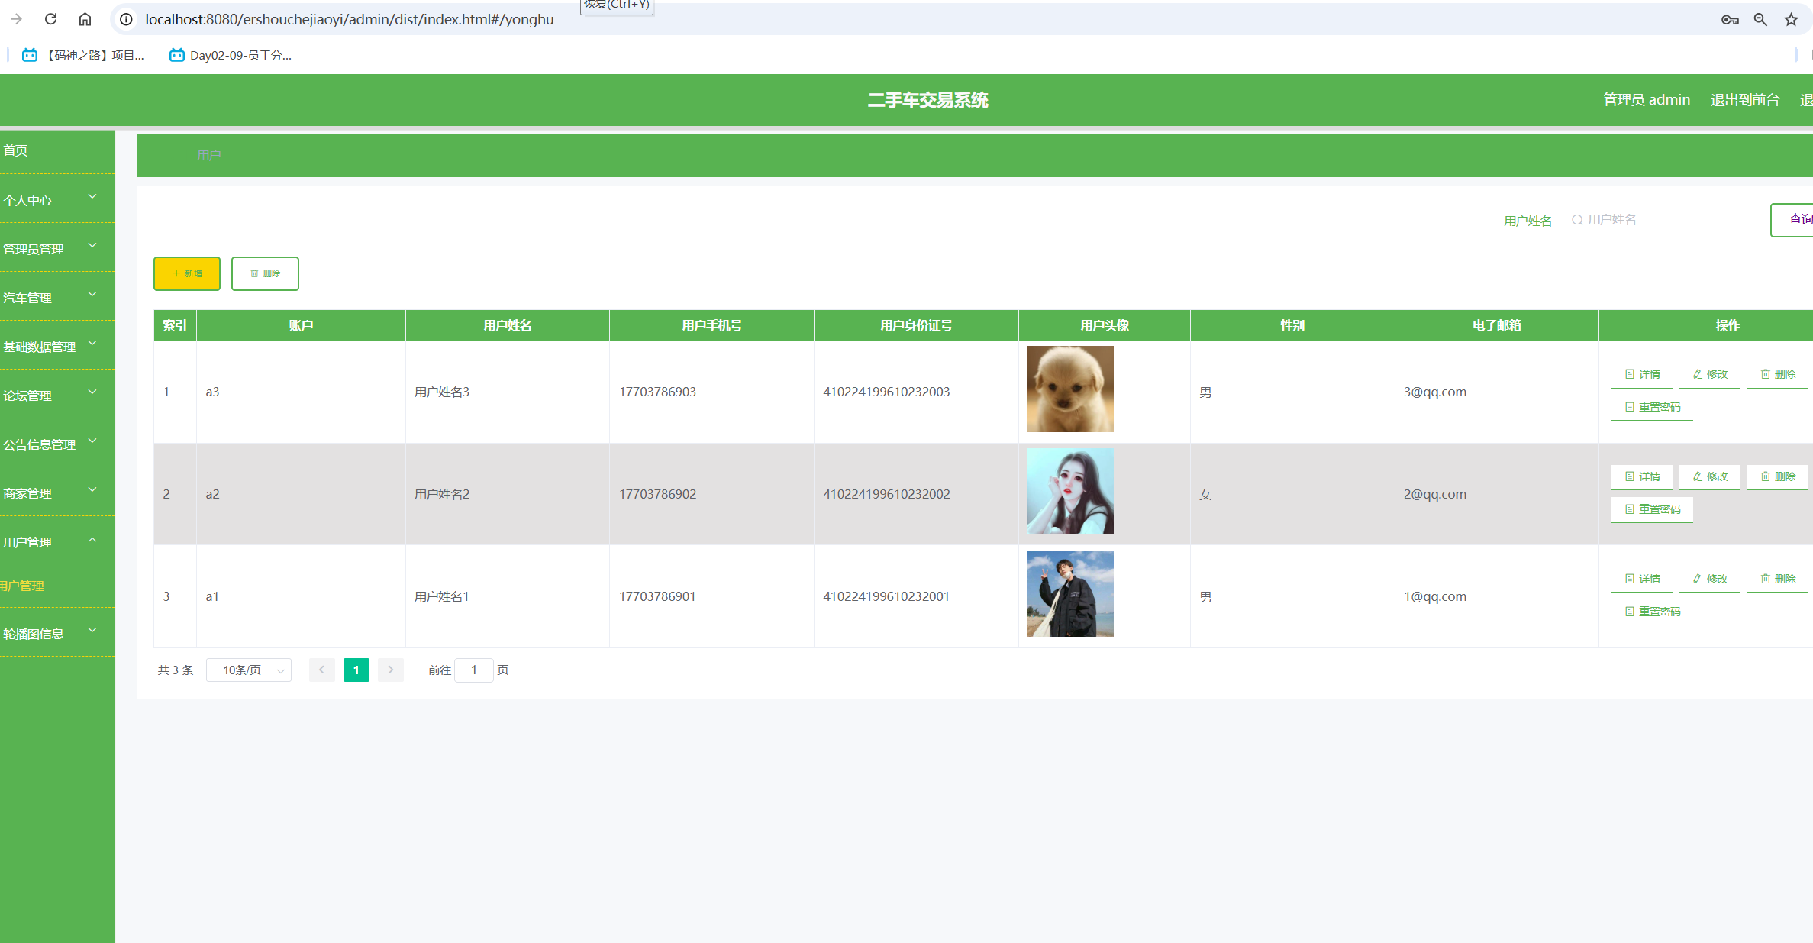Click 删除 in the a3 row

[1778, 374]
